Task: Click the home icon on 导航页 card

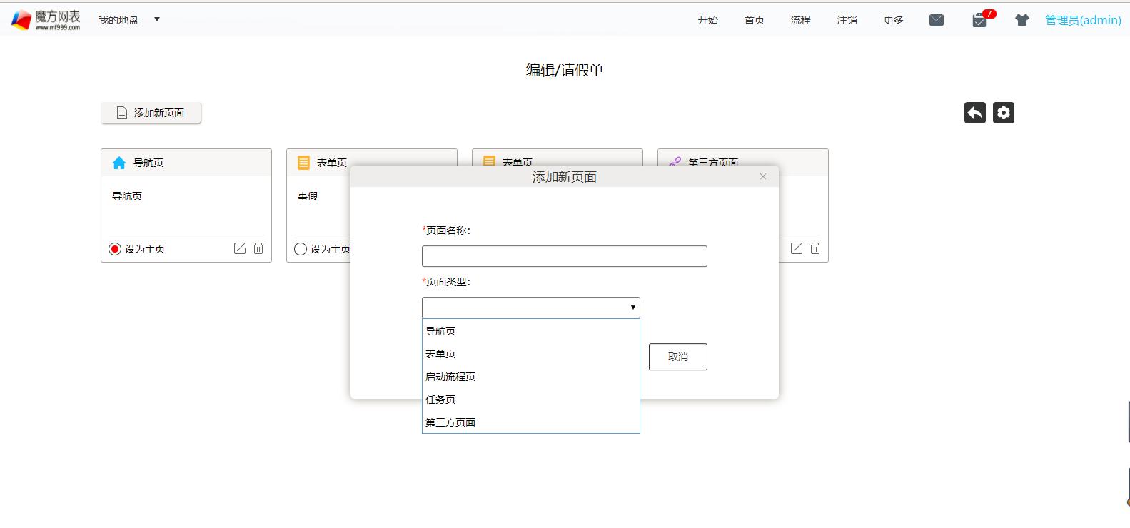Action: tap(119, 163)
